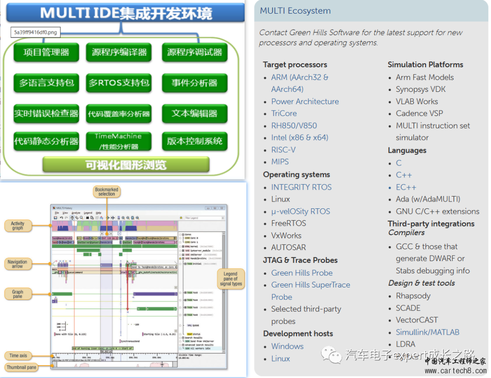The height and width of the screenshot is (378, 491).
Task: Open the INTEGRITY RTOS link
Action: click(x=301, y=187)
